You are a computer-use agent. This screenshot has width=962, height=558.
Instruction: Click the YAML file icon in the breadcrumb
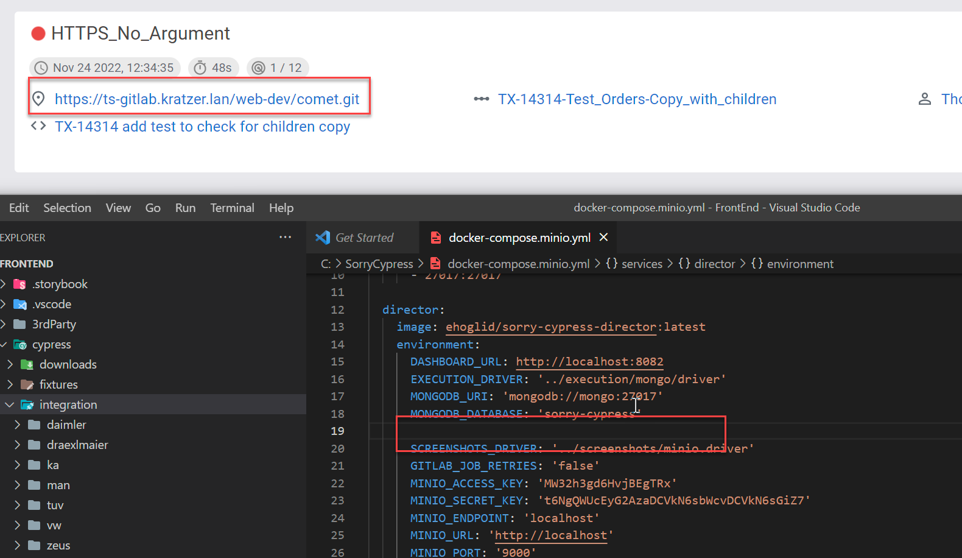tap(435, 263)
